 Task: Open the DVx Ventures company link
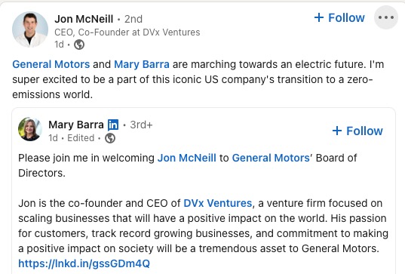click(x=218, y=203)
